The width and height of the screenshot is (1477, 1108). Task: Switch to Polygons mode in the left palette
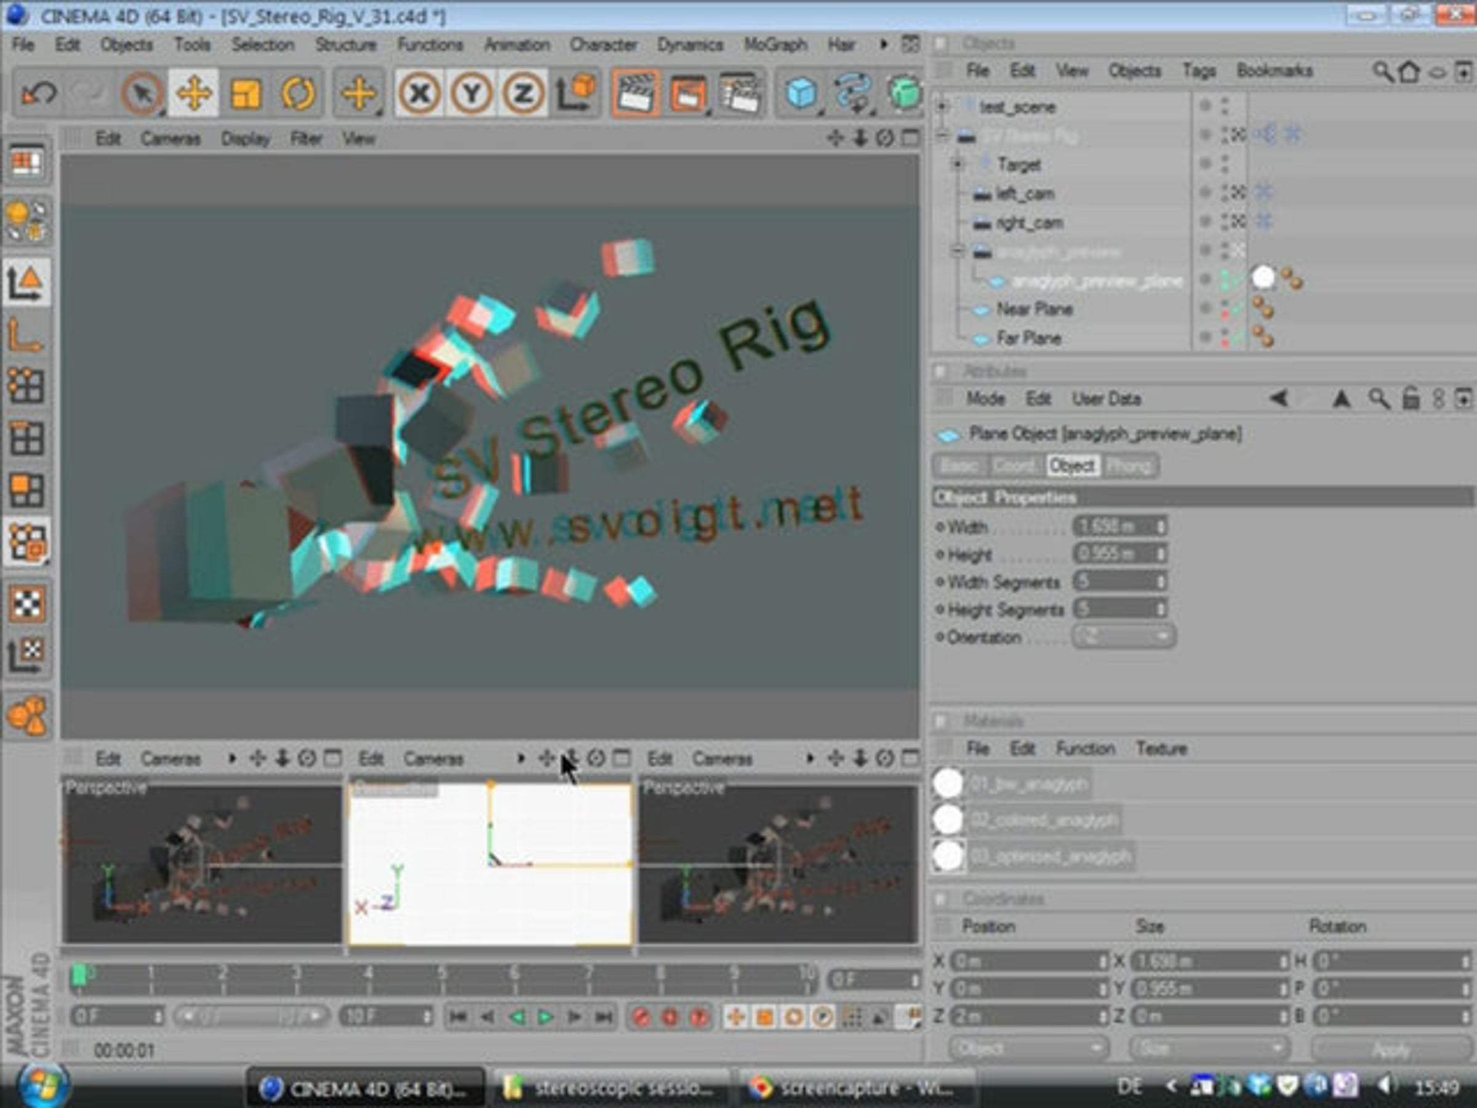[x=26, y=490]
